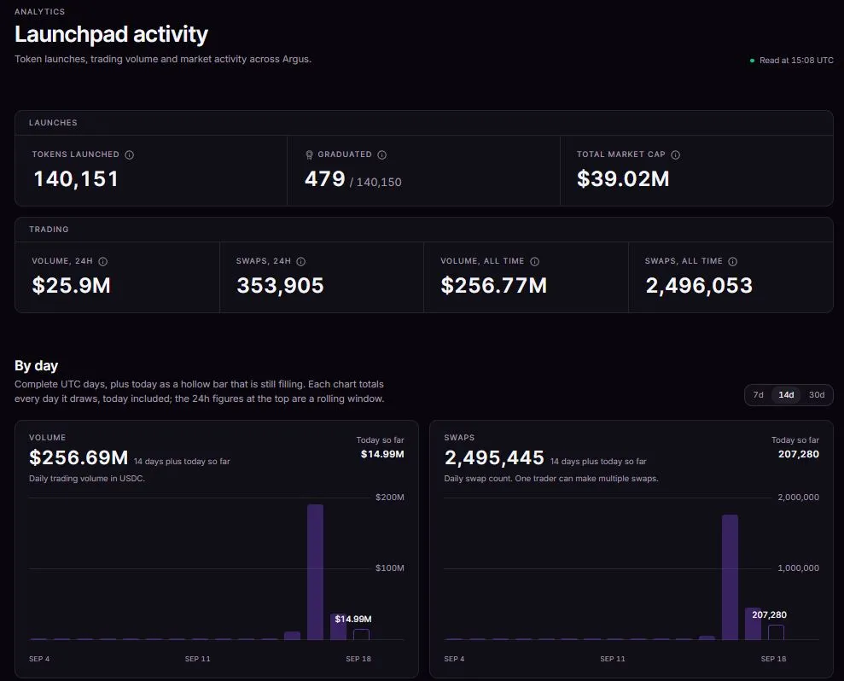Click the second-tallest Swaps chart bar

pos(753,624)
